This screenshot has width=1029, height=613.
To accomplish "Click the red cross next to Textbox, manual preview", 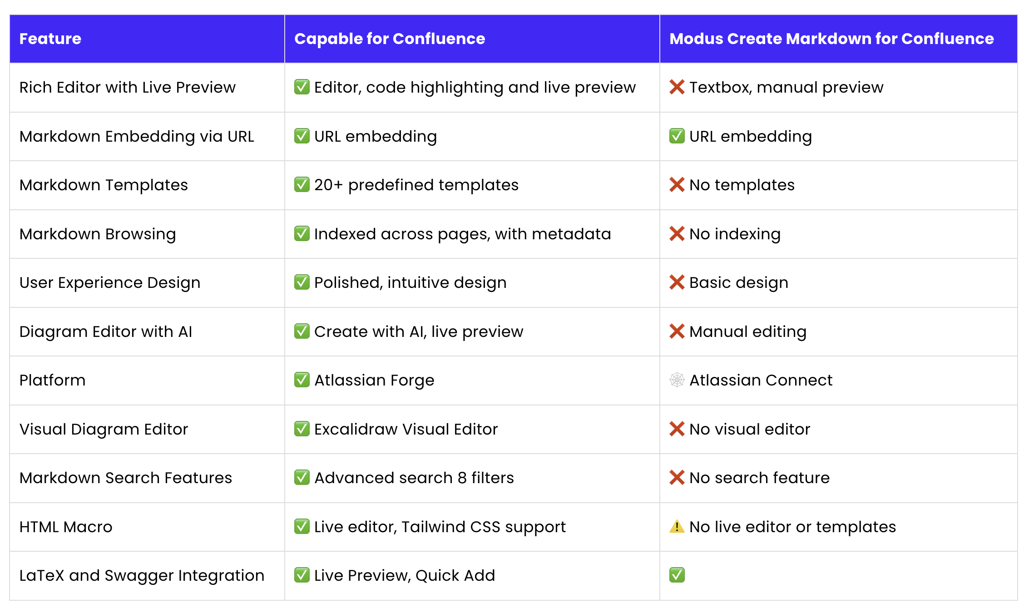I will 677,87.
